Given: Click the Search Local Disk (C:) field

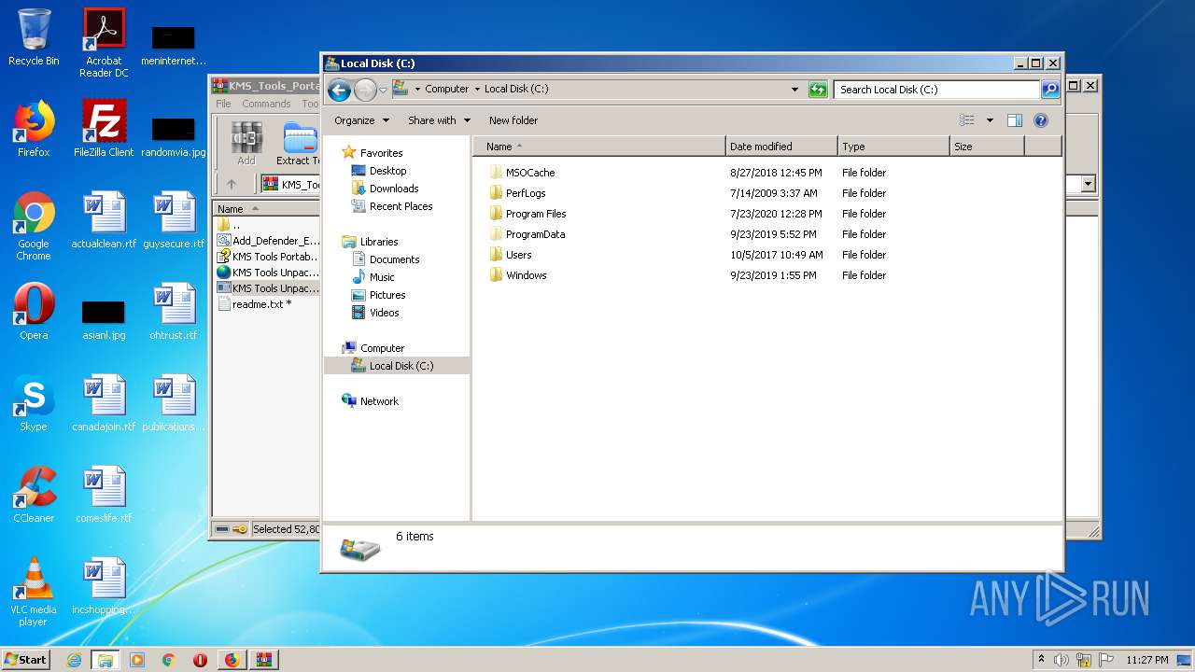Looking at the screenshot, I should (936, 90).
